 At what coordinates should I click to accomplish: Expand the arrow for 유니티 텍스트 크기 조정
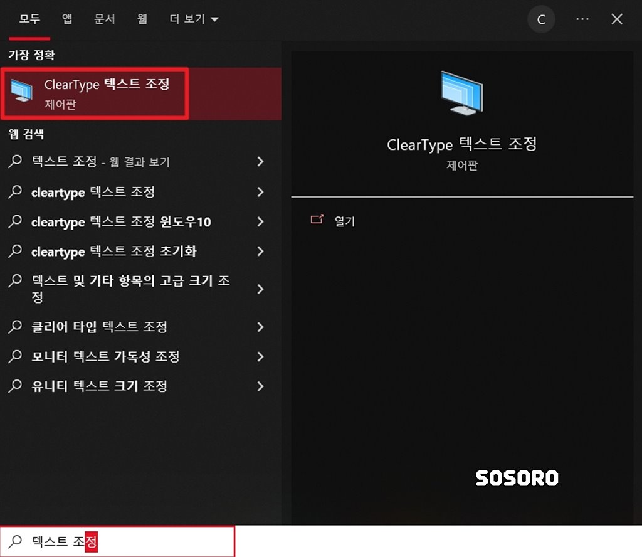260,386
